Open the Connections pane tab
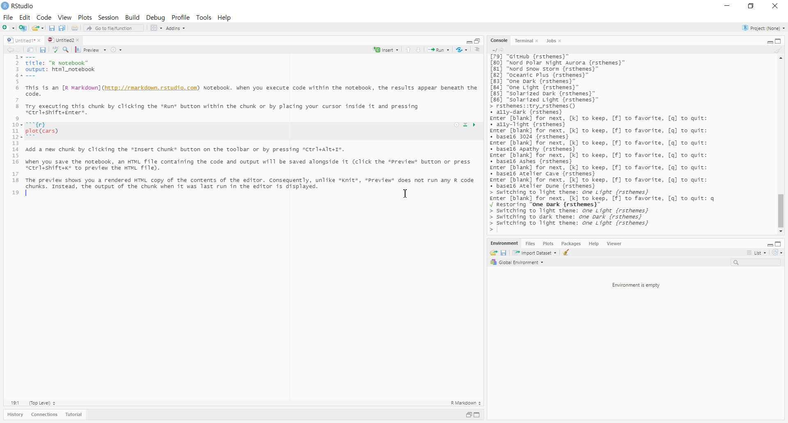The height and width of the screenshot is (423, 788). tap(44, 414)
